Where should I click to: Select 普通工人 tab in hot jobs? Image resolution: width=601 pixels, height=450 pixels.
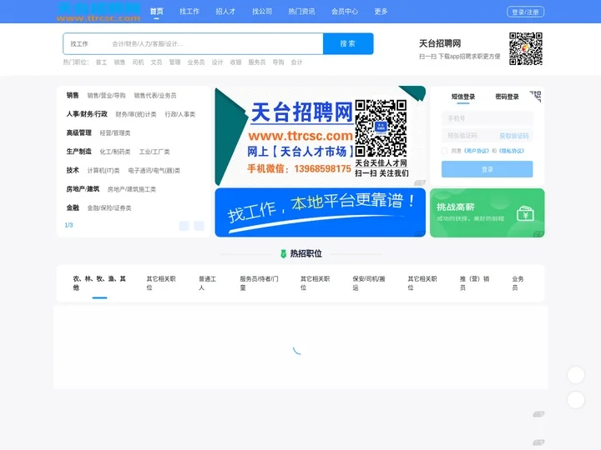(207, 283)
